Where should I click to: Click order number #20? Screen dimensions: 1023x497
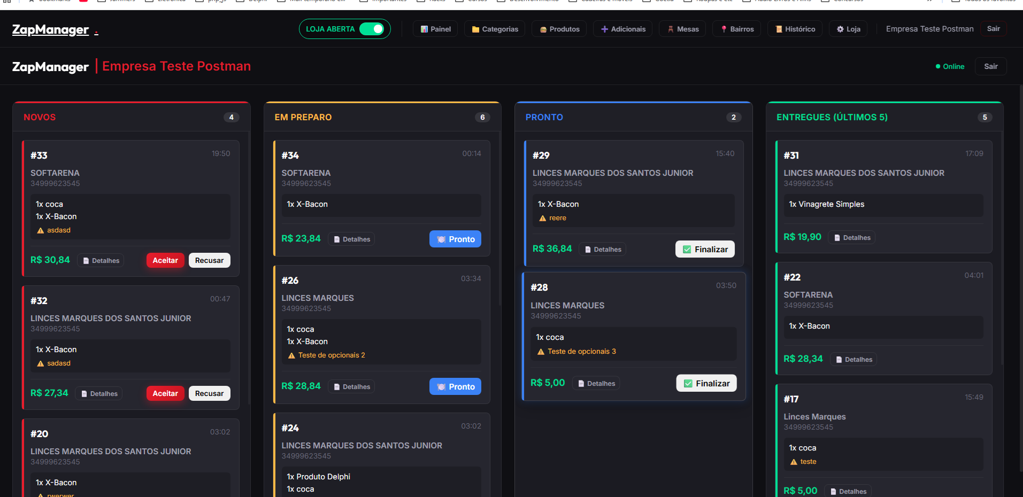(40, 434)
